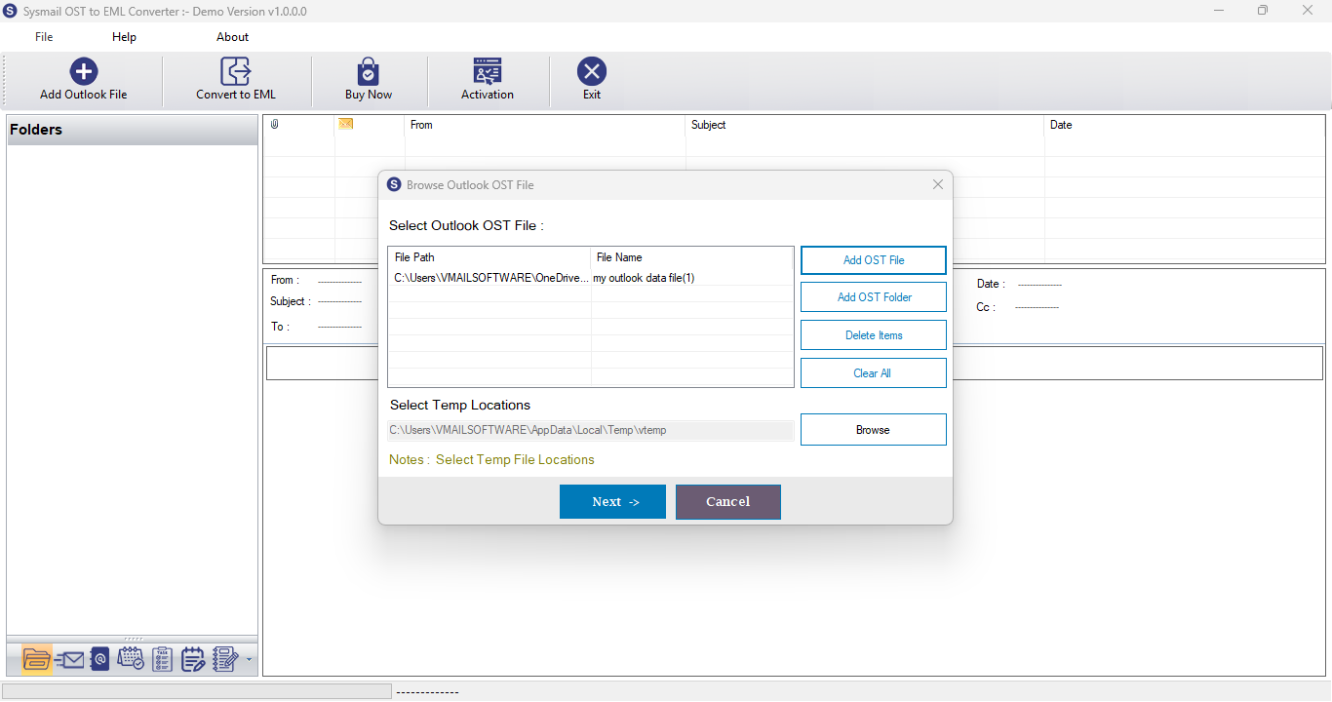Click the Browse button for temp location
Viewport: 1332px width, 702px height.
coord(873,430)
